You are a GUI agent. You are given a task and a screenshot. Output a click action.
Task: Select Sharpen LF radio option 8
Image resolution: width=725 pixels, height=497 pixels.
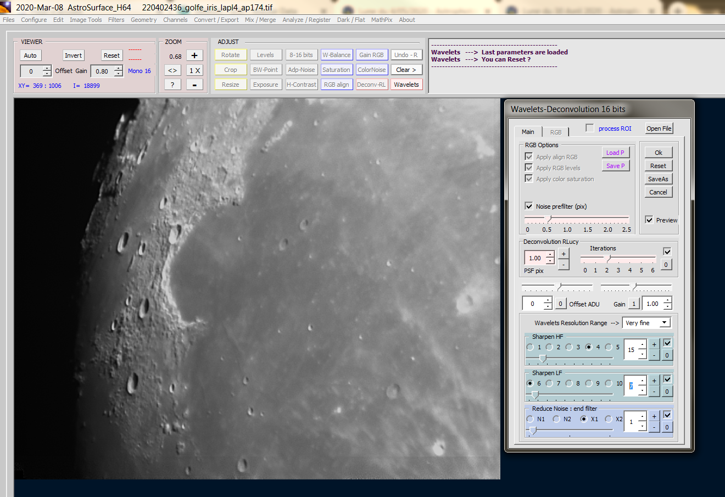(x=569, y=383)
